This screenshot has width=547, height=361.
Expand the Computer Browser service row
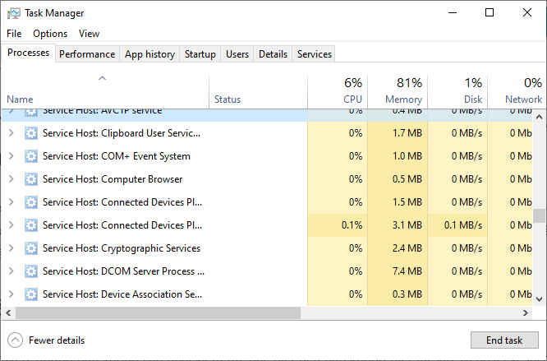[11, 179]
